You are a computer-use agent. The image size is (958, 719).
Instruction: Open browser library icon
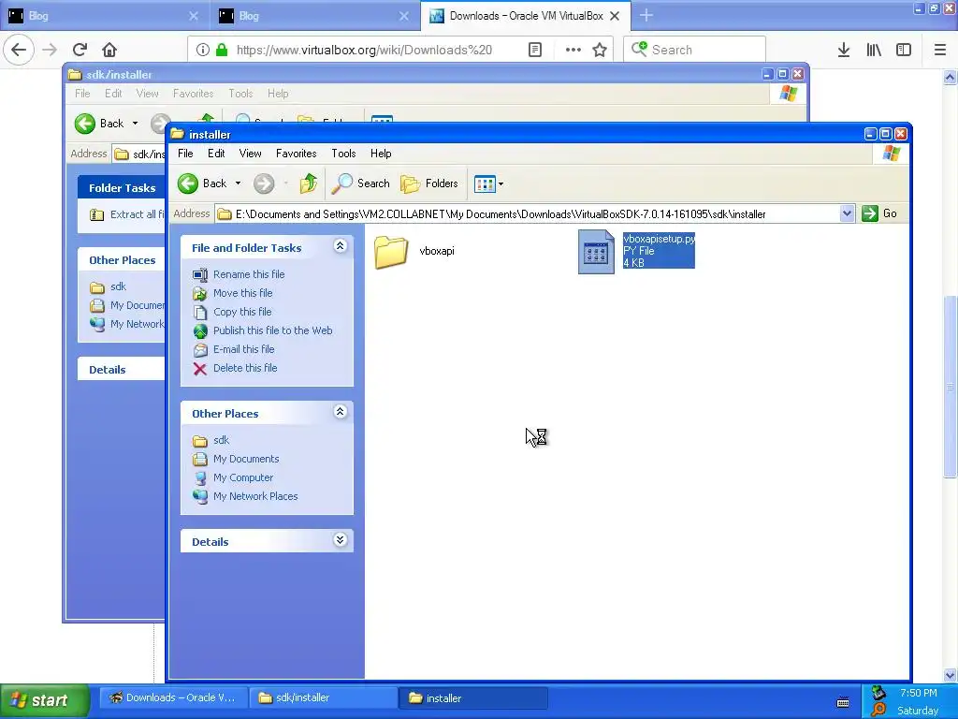[874, 50]
